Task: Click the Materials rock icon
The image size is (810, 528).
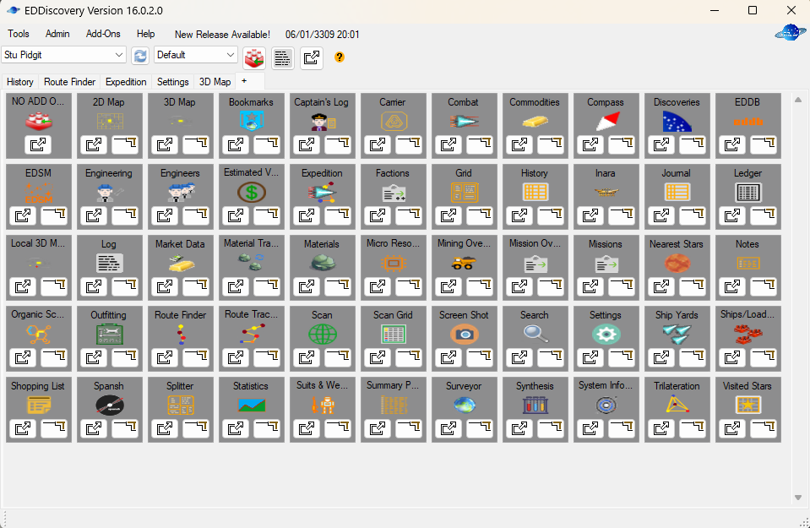Action: (323, 263)
